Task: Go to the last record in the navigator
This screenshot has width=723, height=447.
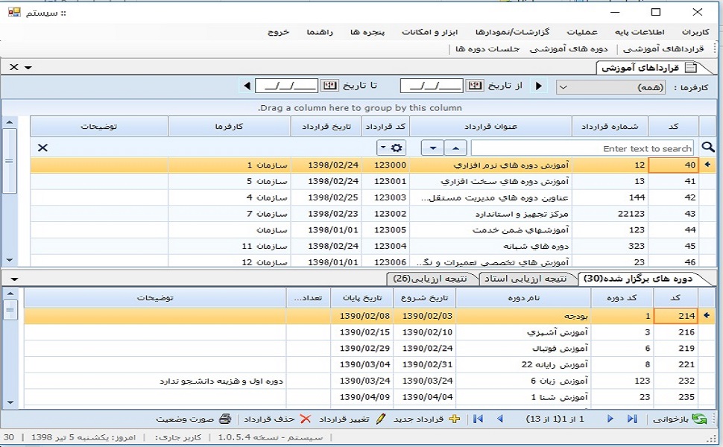Action: point(632,419)
